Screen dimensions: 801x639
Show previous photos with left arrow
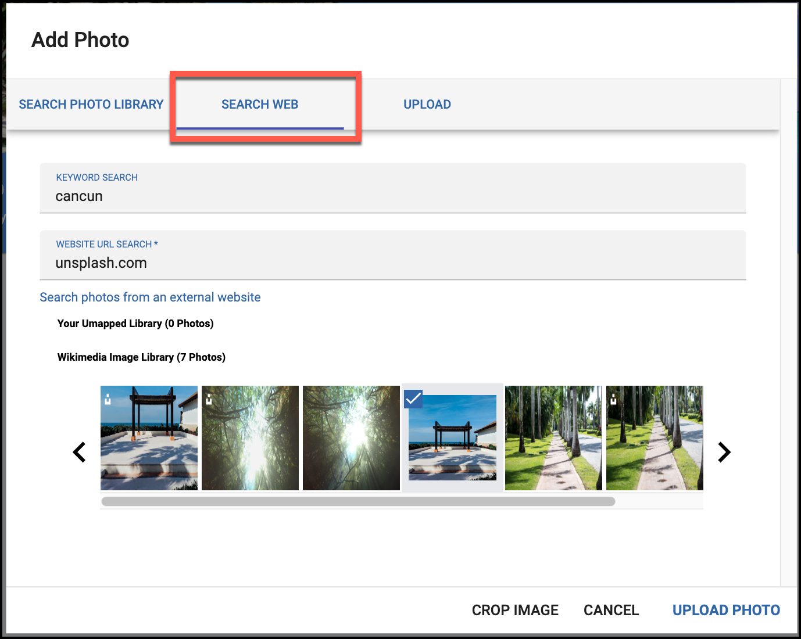(80, 452)
